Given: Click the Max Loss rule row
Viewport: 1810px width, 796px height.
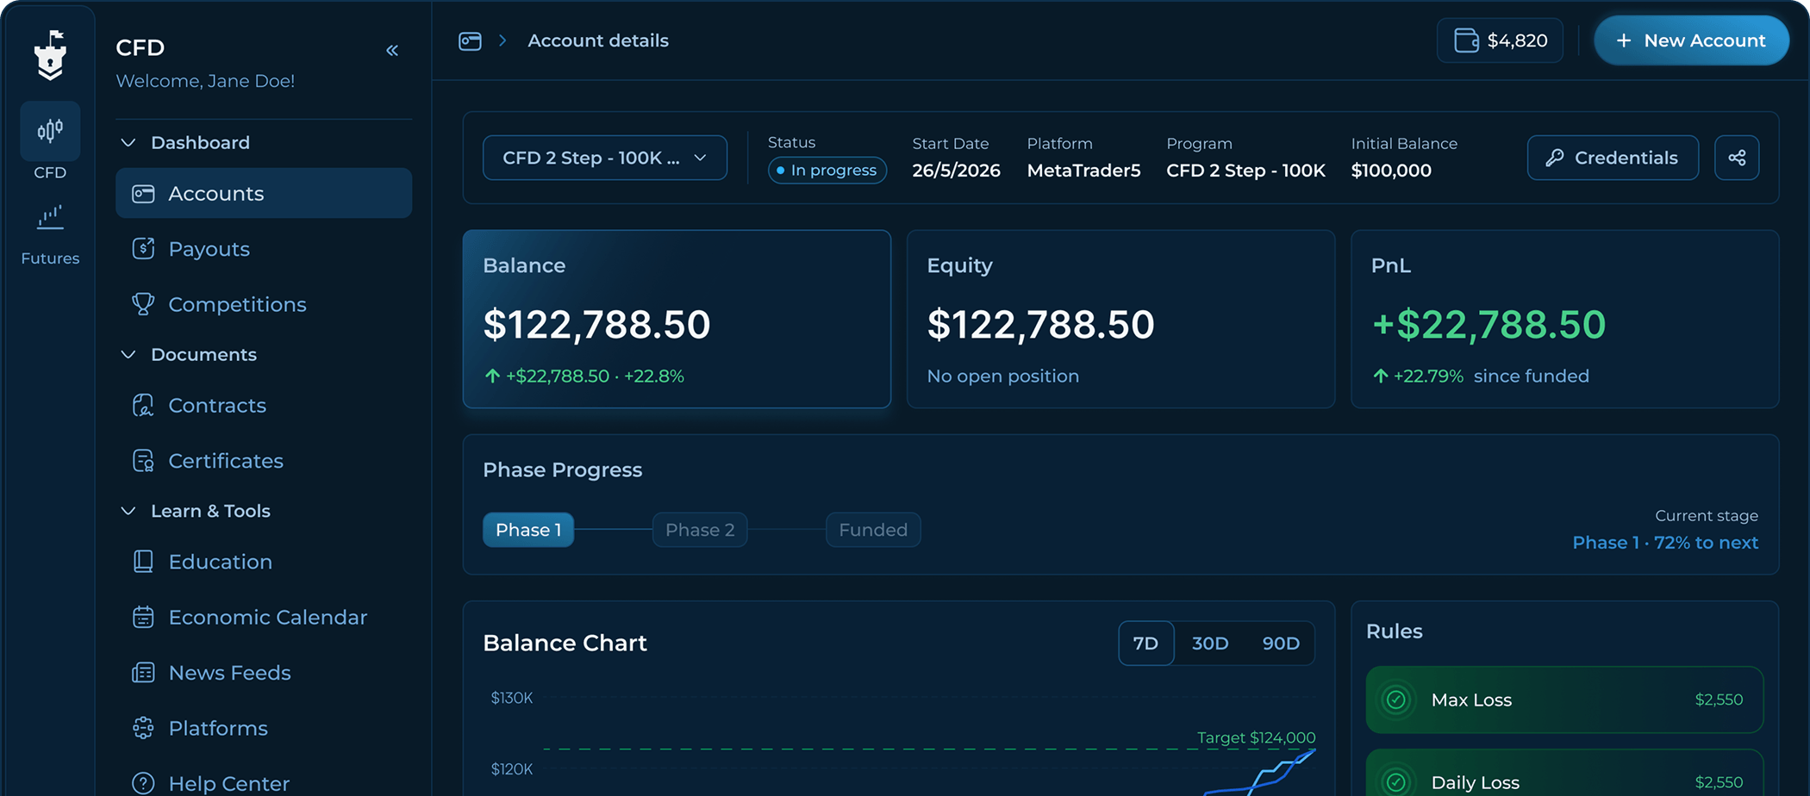Looking at the screenshot, I should [x=1564, y=700].
